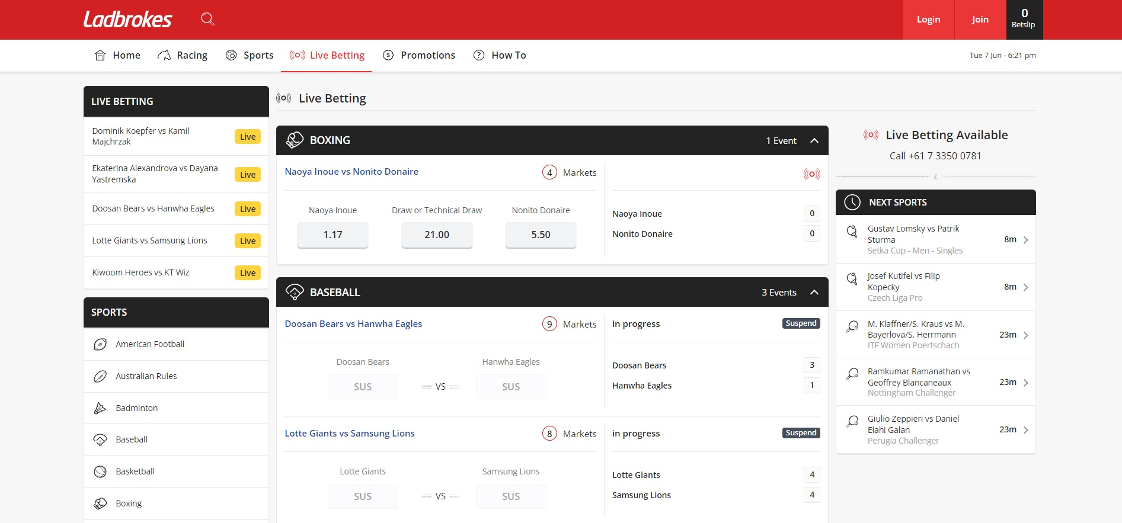This screenshot has height=523, width=1122.
Task: Bet on Naoya Inoue at 1.17
Action: 333,235
